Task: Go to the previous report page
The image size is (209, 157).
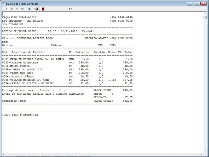Action: (12, 9)
